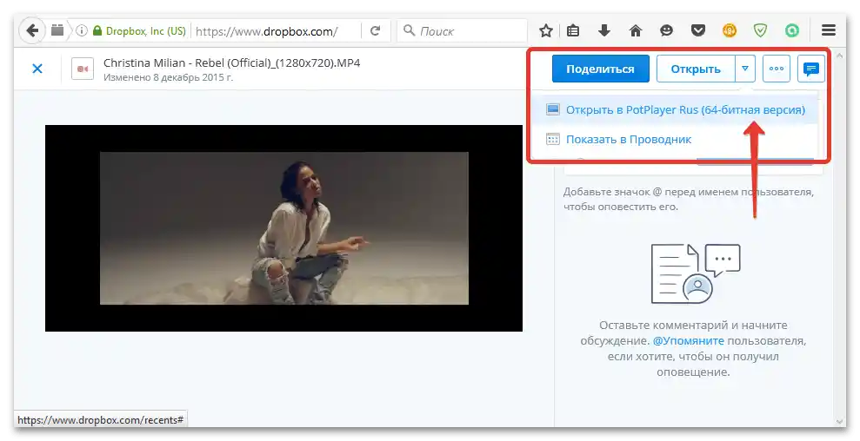The image size is (860, 441).
Task: Click the text Изменено 8 декабрь 2015 г.
Action: (169, 77)
